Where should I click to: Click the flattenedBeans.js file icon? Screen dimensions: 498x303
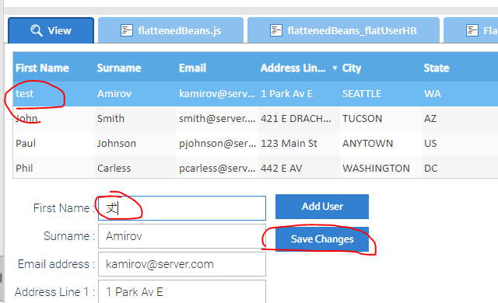126,31
